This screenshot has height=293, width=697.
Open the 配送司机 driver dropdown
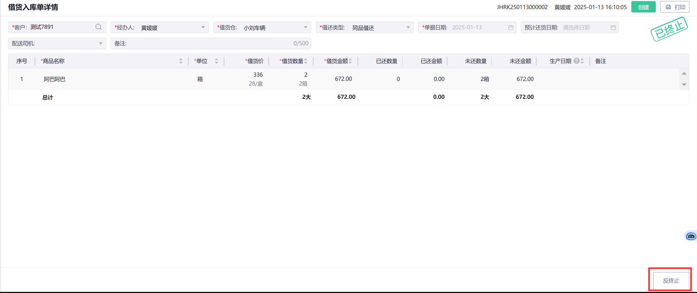[100, 43]
